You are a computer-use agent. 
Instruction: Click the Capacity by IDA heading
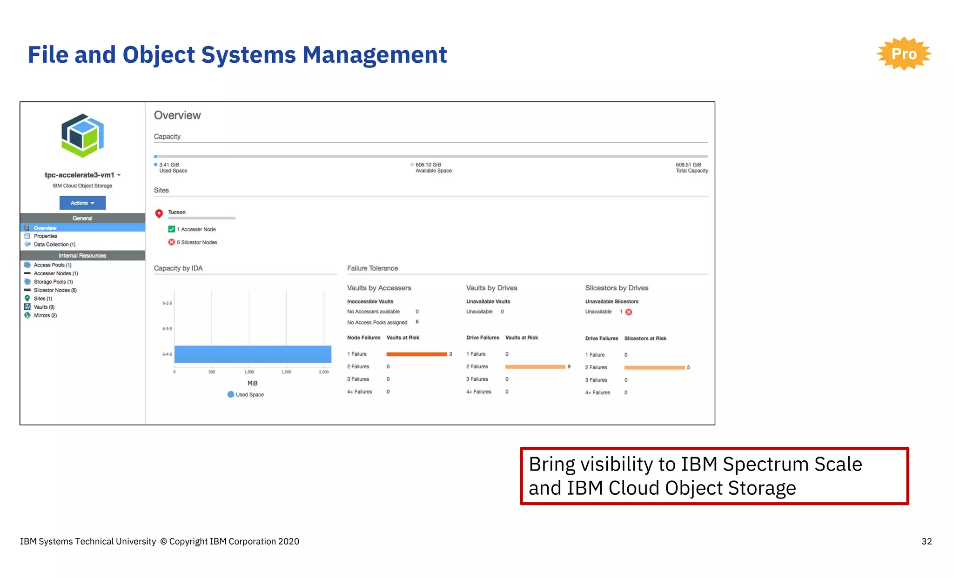click(x=178, y=268)
